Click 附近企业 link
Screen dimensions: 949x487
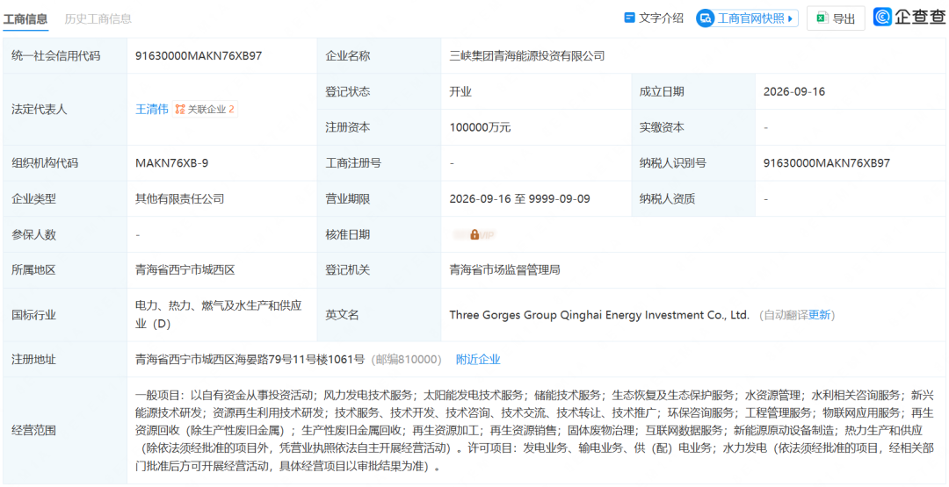[x=478, y=360]
